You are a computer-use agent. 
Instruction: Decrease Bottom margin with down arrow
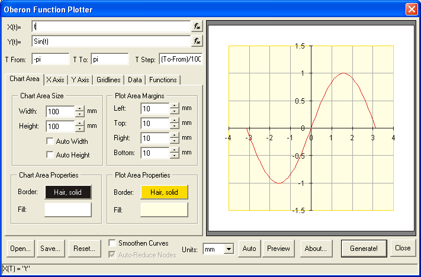pos(175,156)
